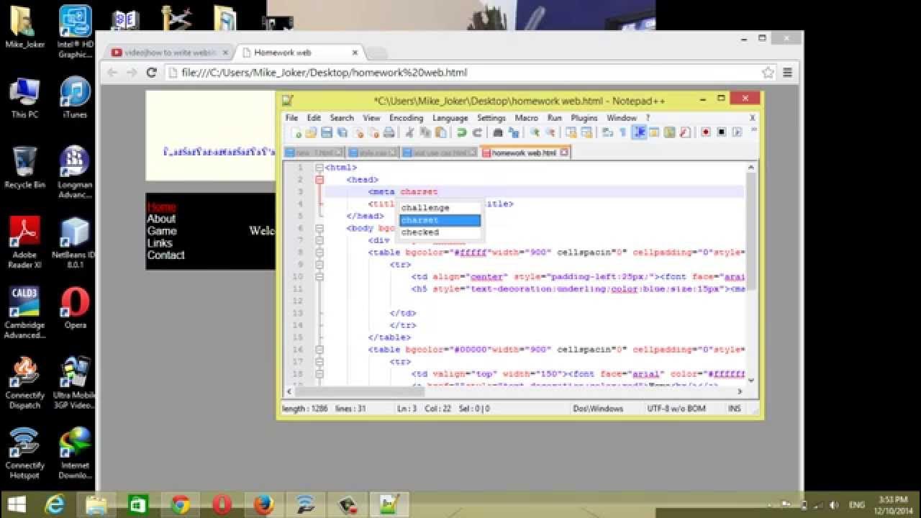Image resolution: width=921 pixels, height=518 pixels.
Task: Toggle Word Wrap in the toolbar
Action: click(x=607, y=132)
